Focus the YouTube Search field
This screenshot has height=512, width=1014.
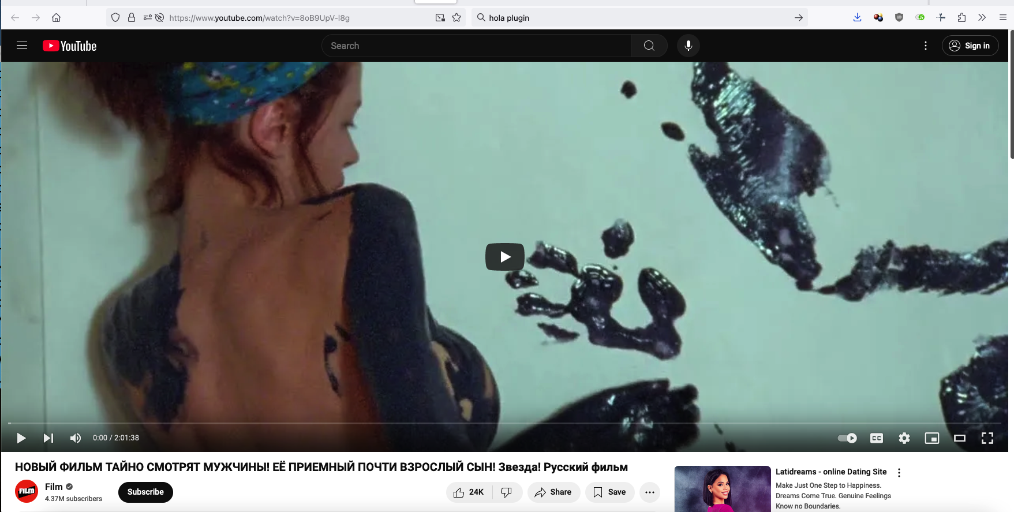(476, 46)
